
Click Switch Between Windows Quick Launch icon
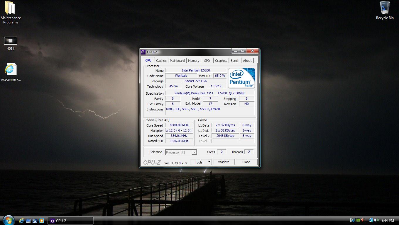(35, 221)
